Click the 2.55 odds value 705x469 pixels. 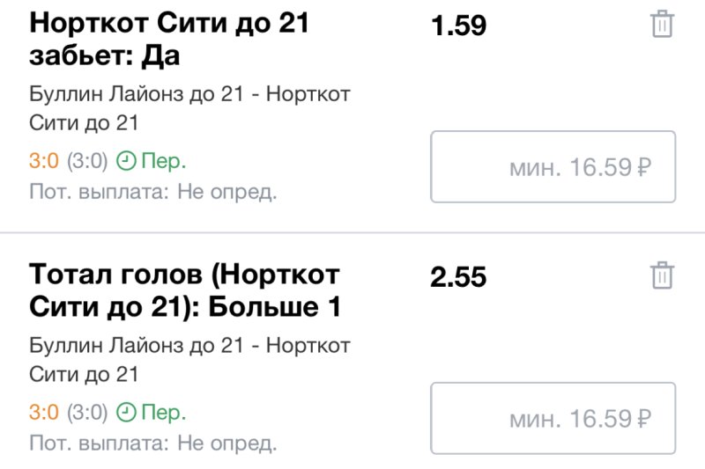pos(458,277)
